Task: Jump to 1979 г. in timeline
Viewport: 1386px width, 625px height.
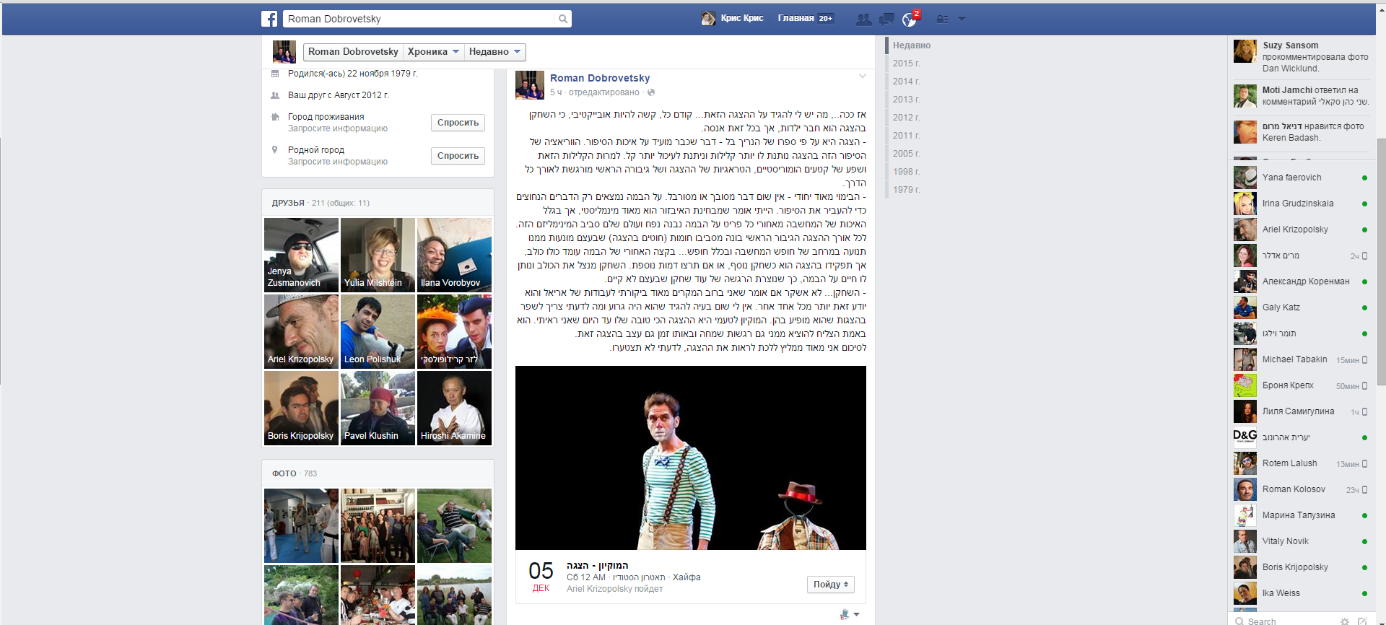Action: (x=907, y=190)
